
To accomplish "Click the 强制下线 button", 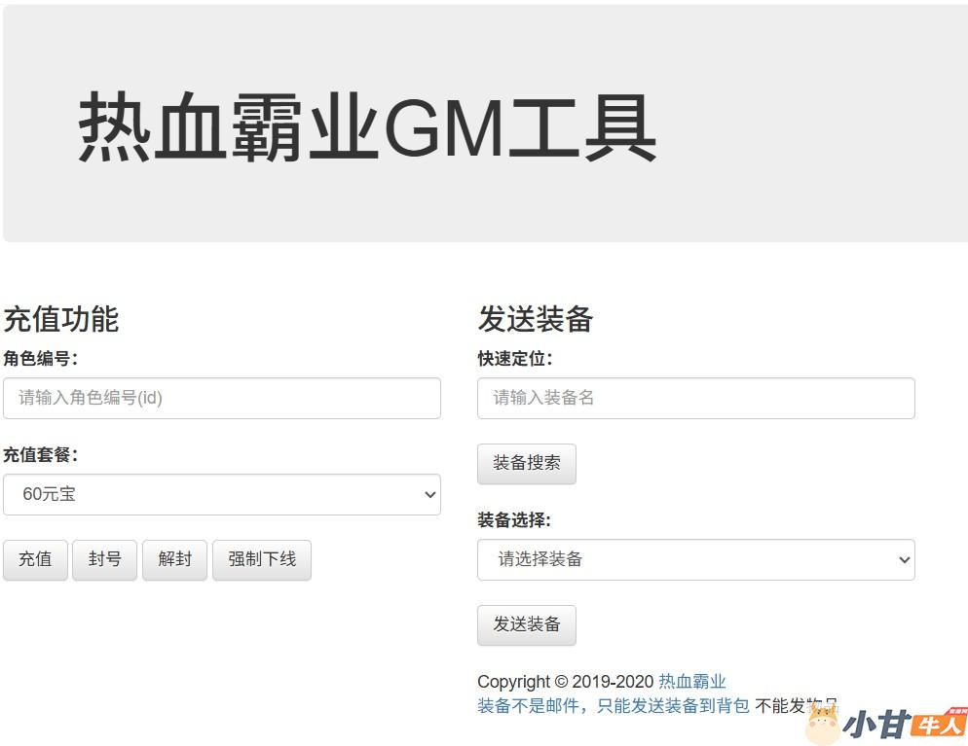I will pos(262,560).
